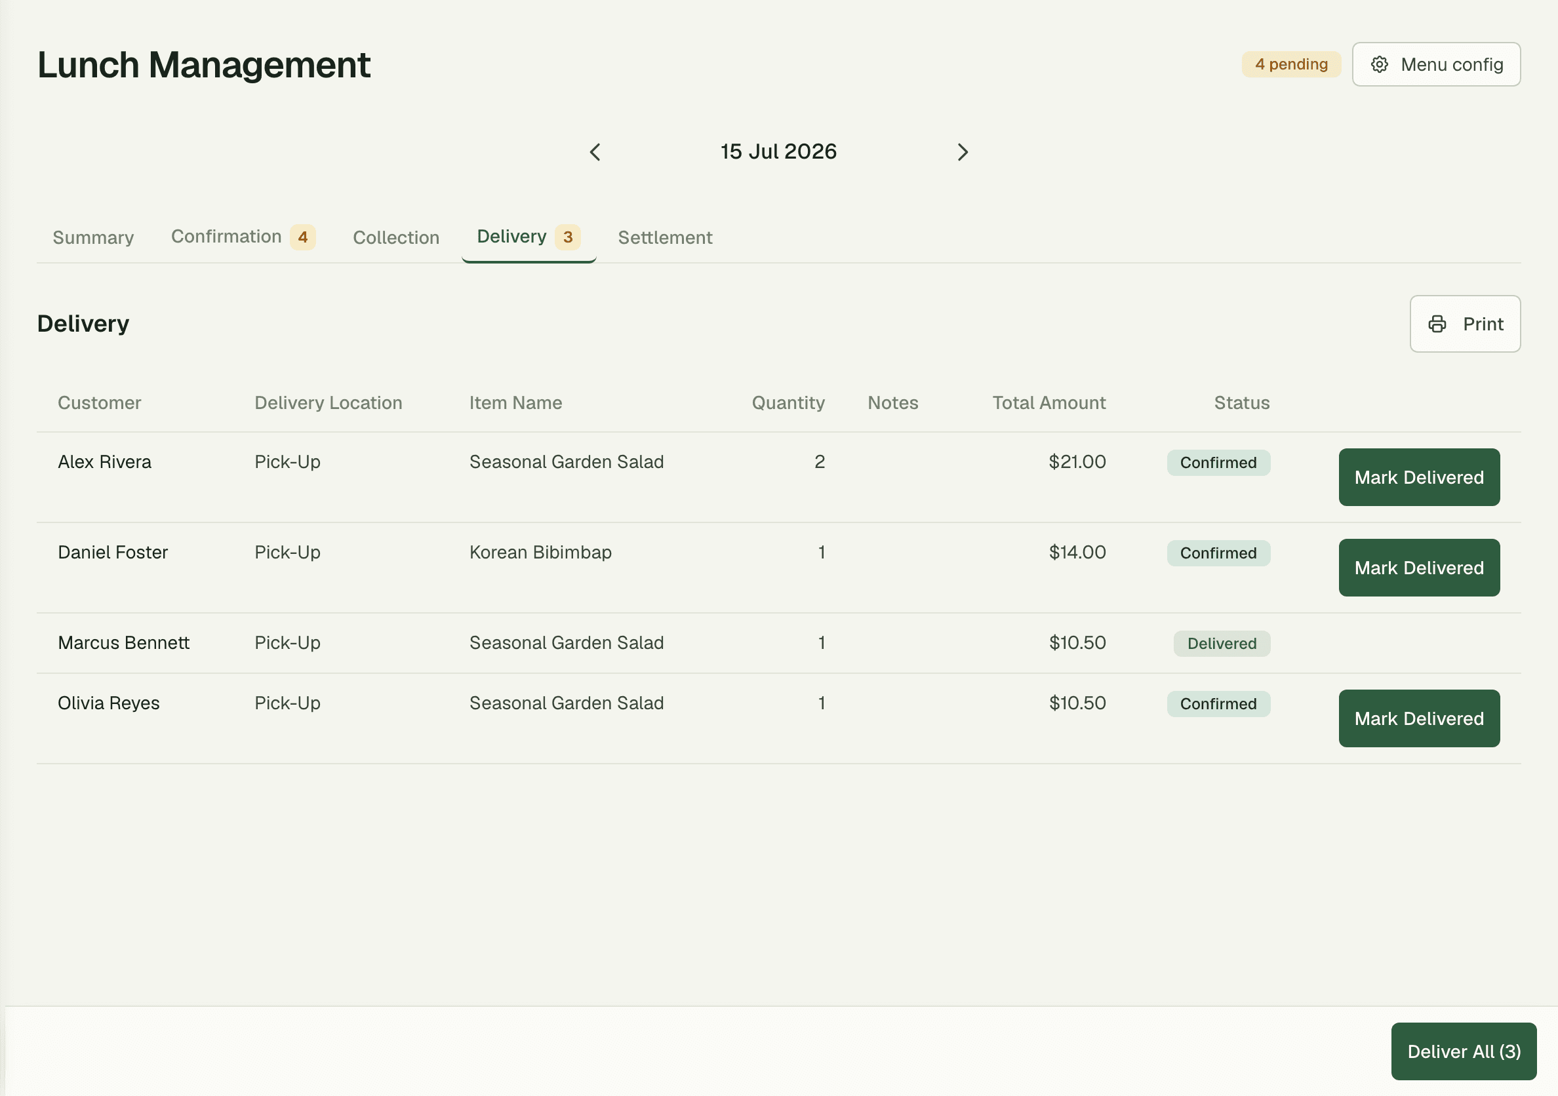
Task: Click the Status column header
Action: coord(1242,403)
